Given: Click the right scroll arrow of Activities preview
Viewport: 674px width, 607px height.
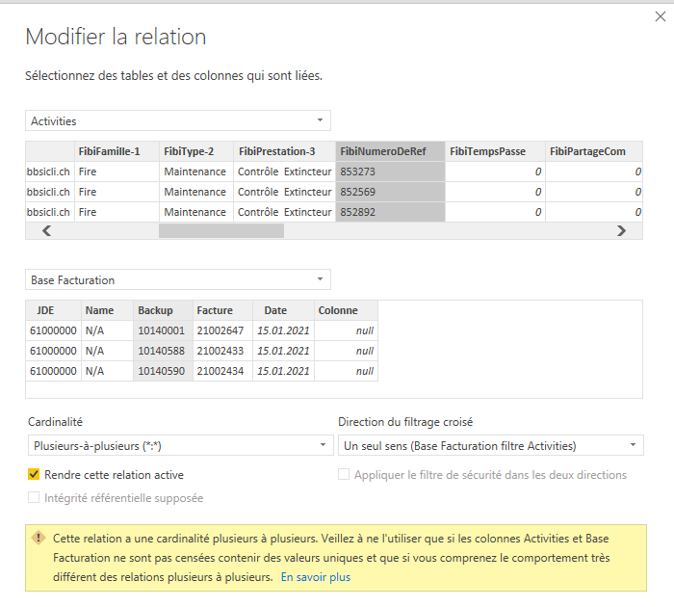Looking at the screenshot, I should 621,231.
